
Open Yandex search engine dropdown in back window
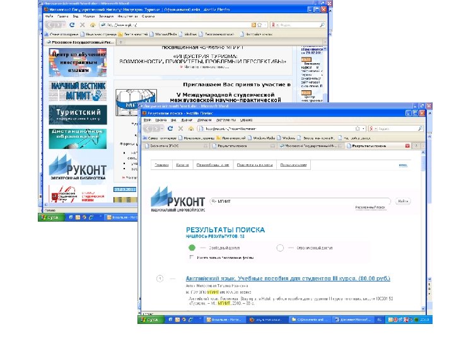coord(277,25)
